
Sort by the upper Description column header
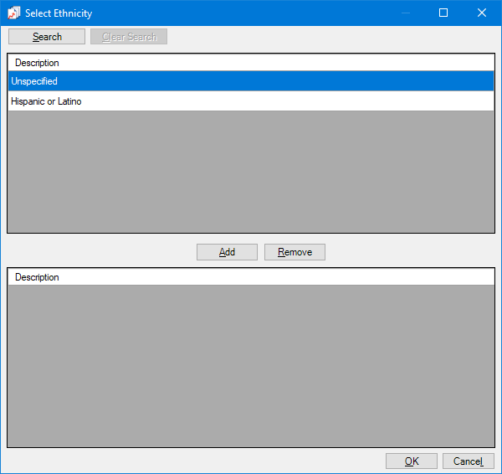pos(37,63)
